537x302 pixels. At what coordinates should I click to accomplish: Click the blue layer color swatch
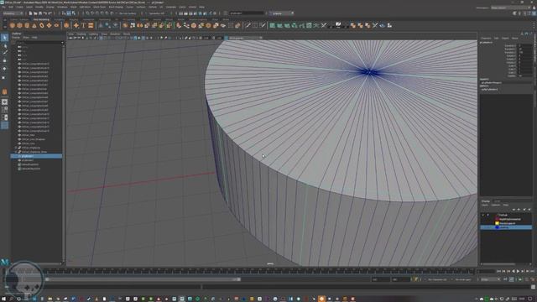[497, 227]
